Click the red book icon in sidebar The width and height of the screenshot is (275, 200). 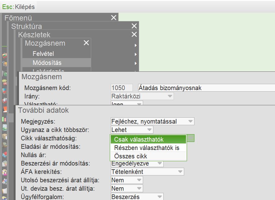click(5, 109)
